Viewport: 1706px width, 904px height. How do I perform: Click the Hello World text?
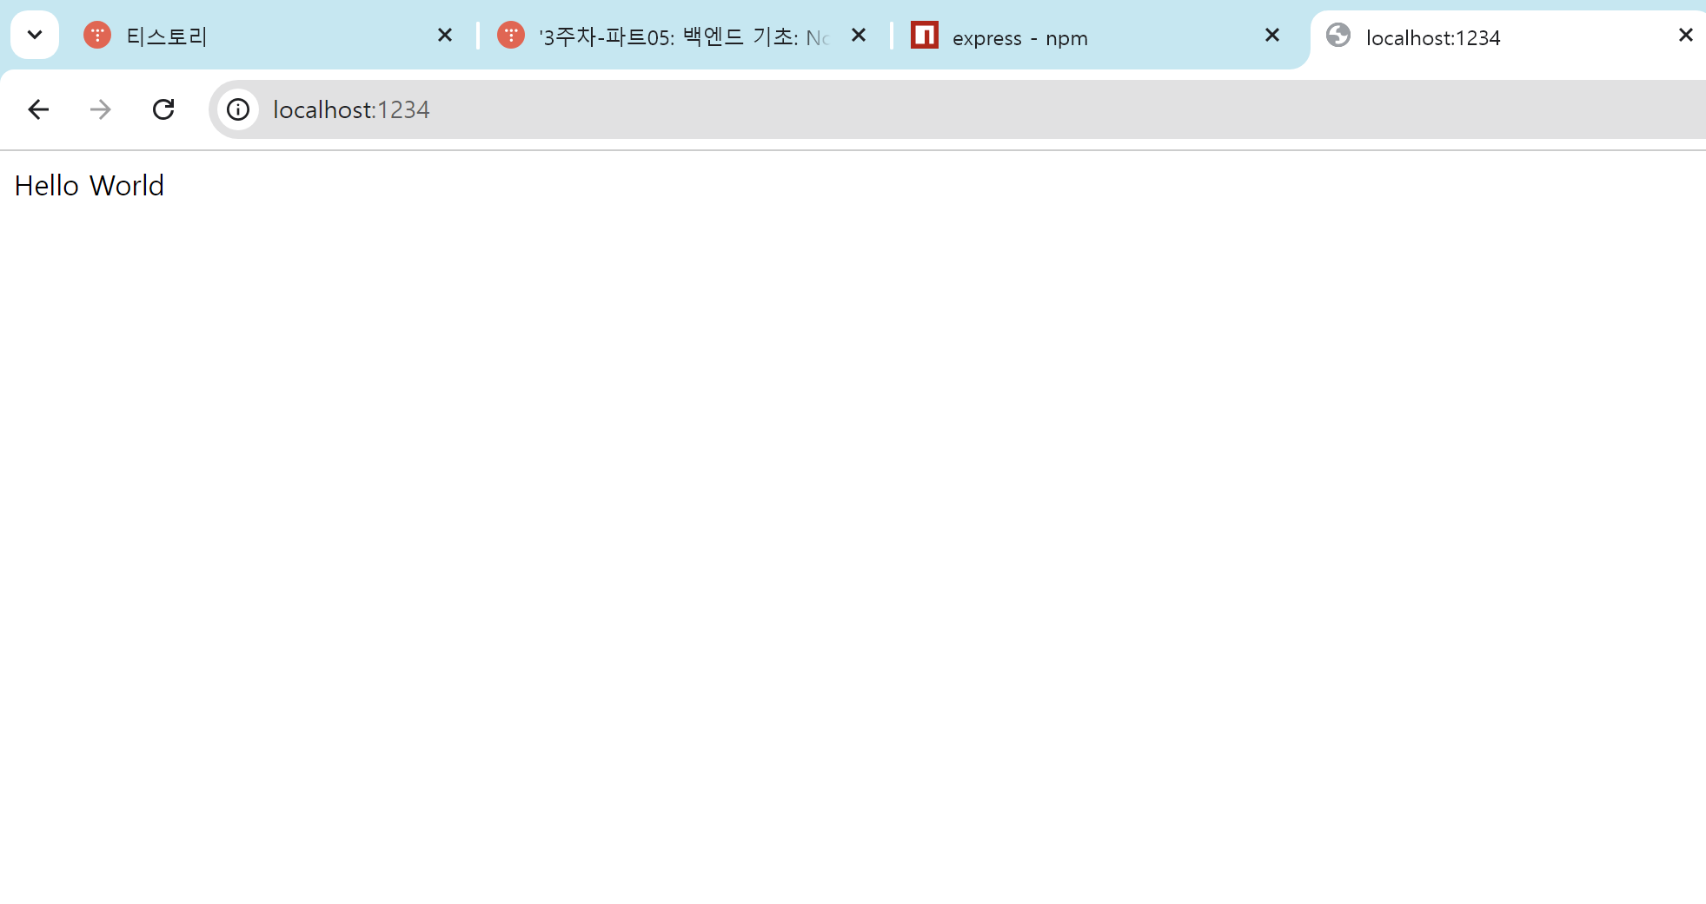pyautogui.click(x=90, y=186)
